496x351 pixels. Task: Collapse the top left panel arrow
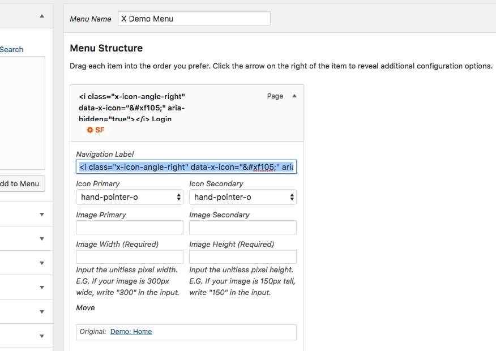pos(41,16)
